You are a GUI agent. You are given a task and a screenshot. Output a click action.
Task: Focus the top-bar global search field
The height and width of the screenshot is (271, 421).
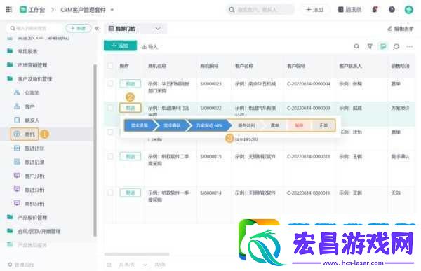tap(260, 10)
